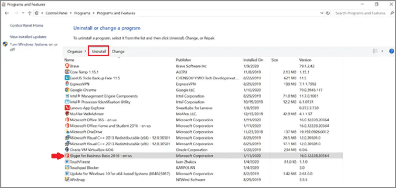Click the Microsoft OneDrive icon
This screenshot has height=188, width=396.
pyautogui.click(x=67, y=132)
